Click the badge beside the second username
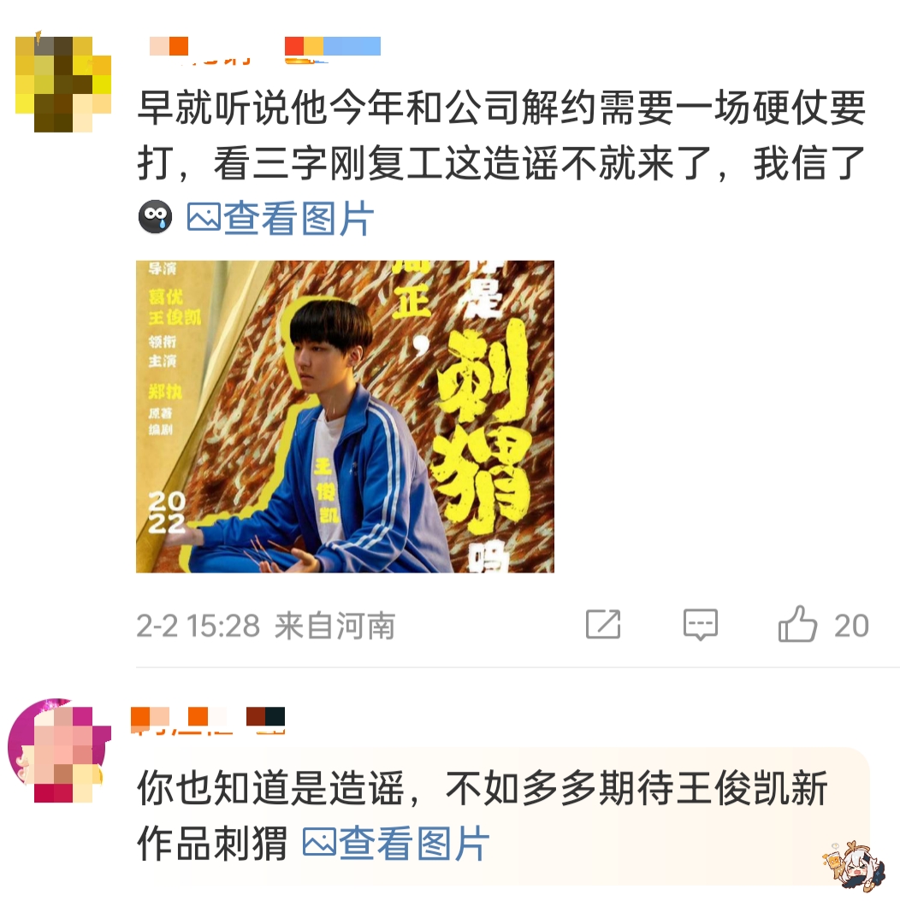The image size is (900, 906). (x=265, y=720)
